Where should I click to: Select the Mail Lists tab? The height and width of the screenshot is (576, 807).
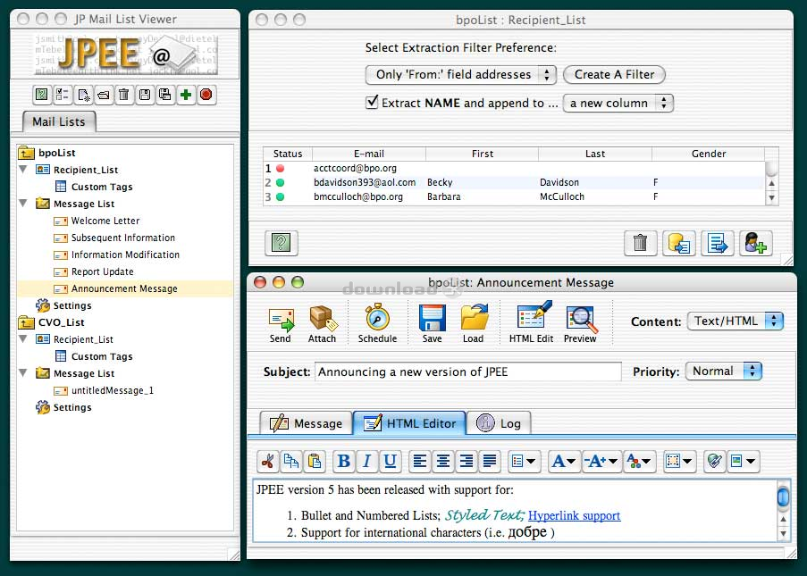coord(59,121)
